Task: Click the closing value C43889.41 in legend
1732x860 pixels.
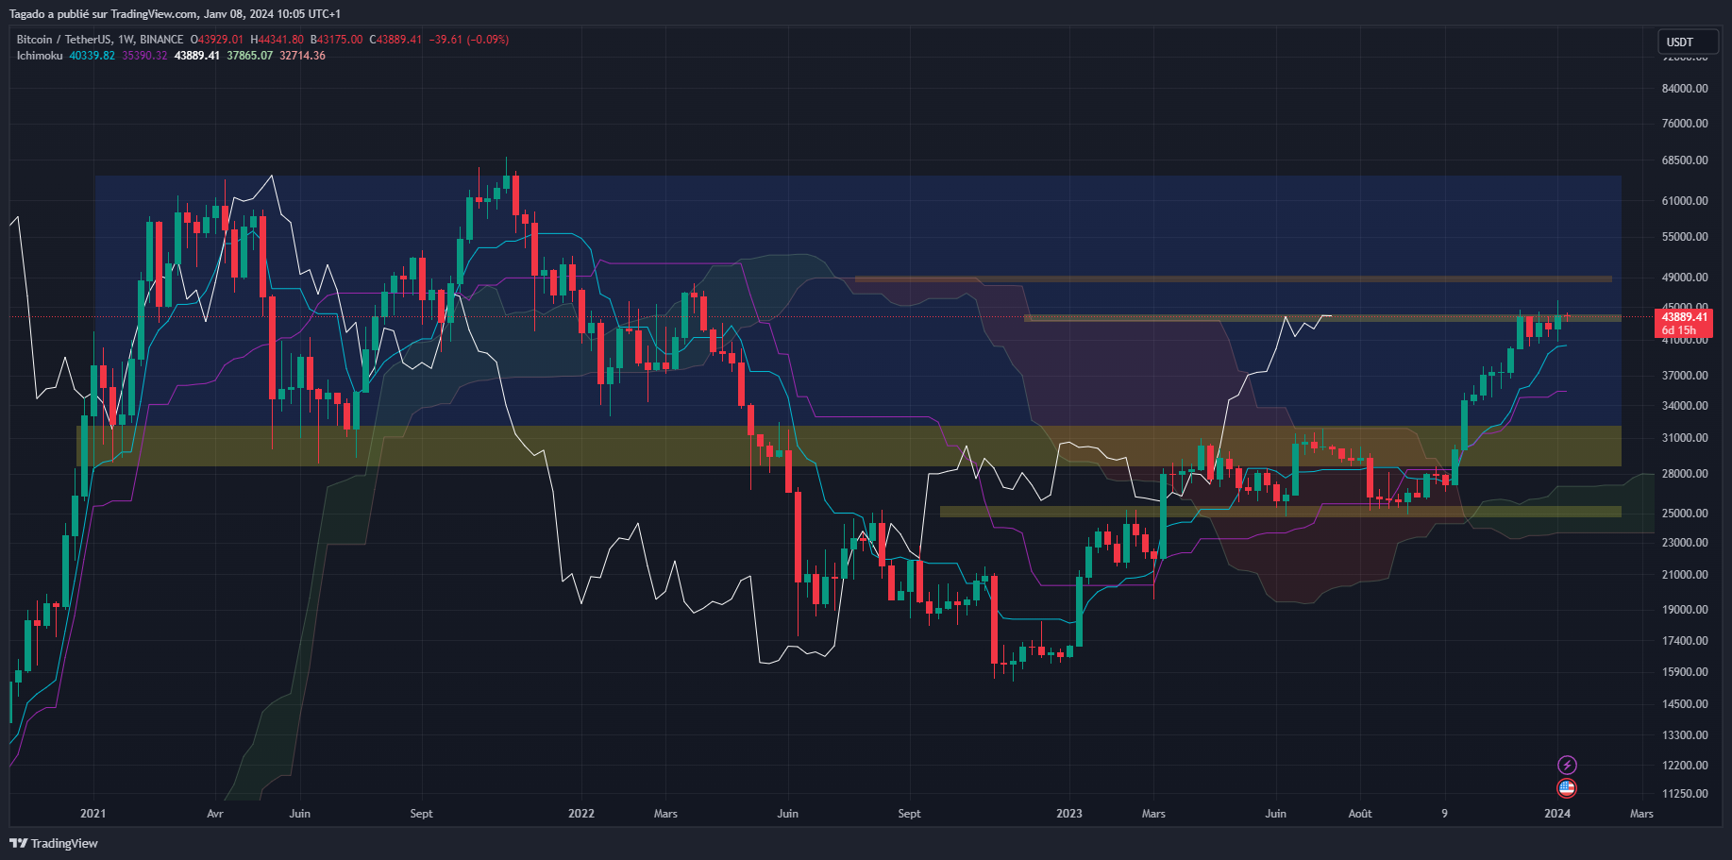Action: [397, 40]
